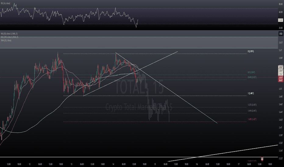Select the RSI (14, close) indicator legend
Image resolution: width=284 pixels, height=167 pixels.
pos(5,3)
